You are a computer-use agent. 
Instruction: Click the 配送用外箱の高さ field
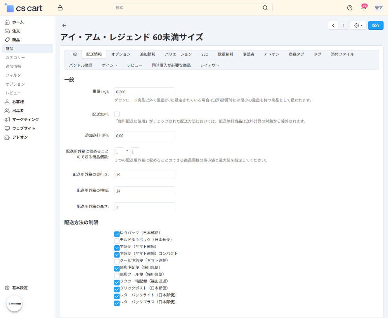tap(144, 207)
